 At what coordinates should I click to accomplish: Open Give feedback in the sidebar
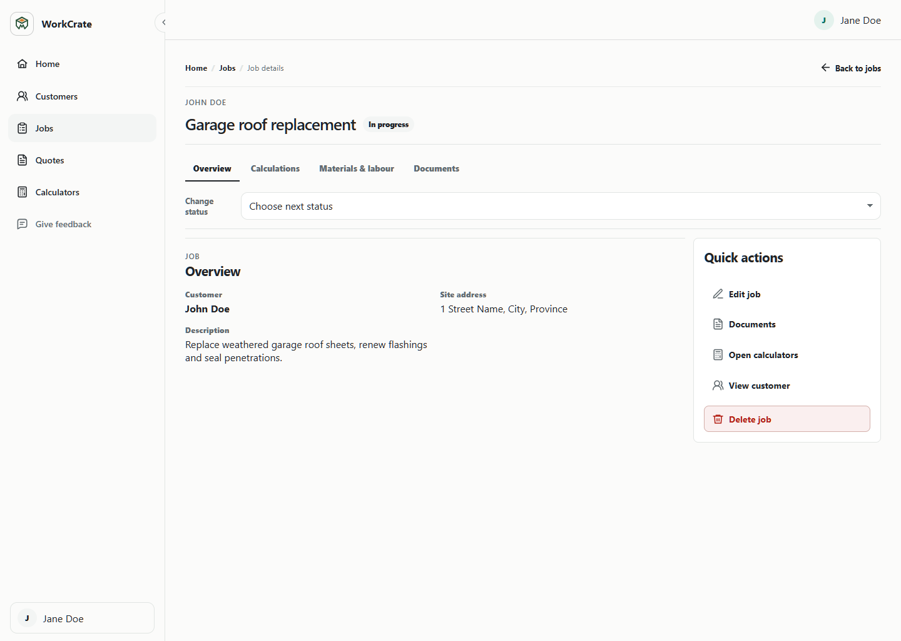tap(82, 224)
